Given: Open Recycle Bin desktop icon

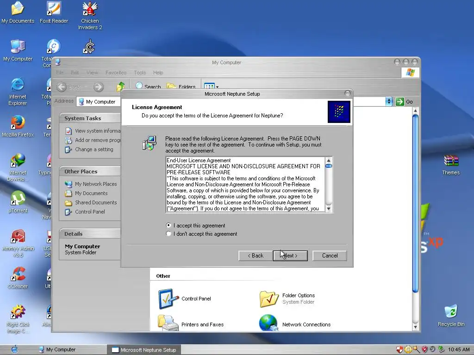Looking at the screenshot, I should pyautogui.click(x=451, y=316).
